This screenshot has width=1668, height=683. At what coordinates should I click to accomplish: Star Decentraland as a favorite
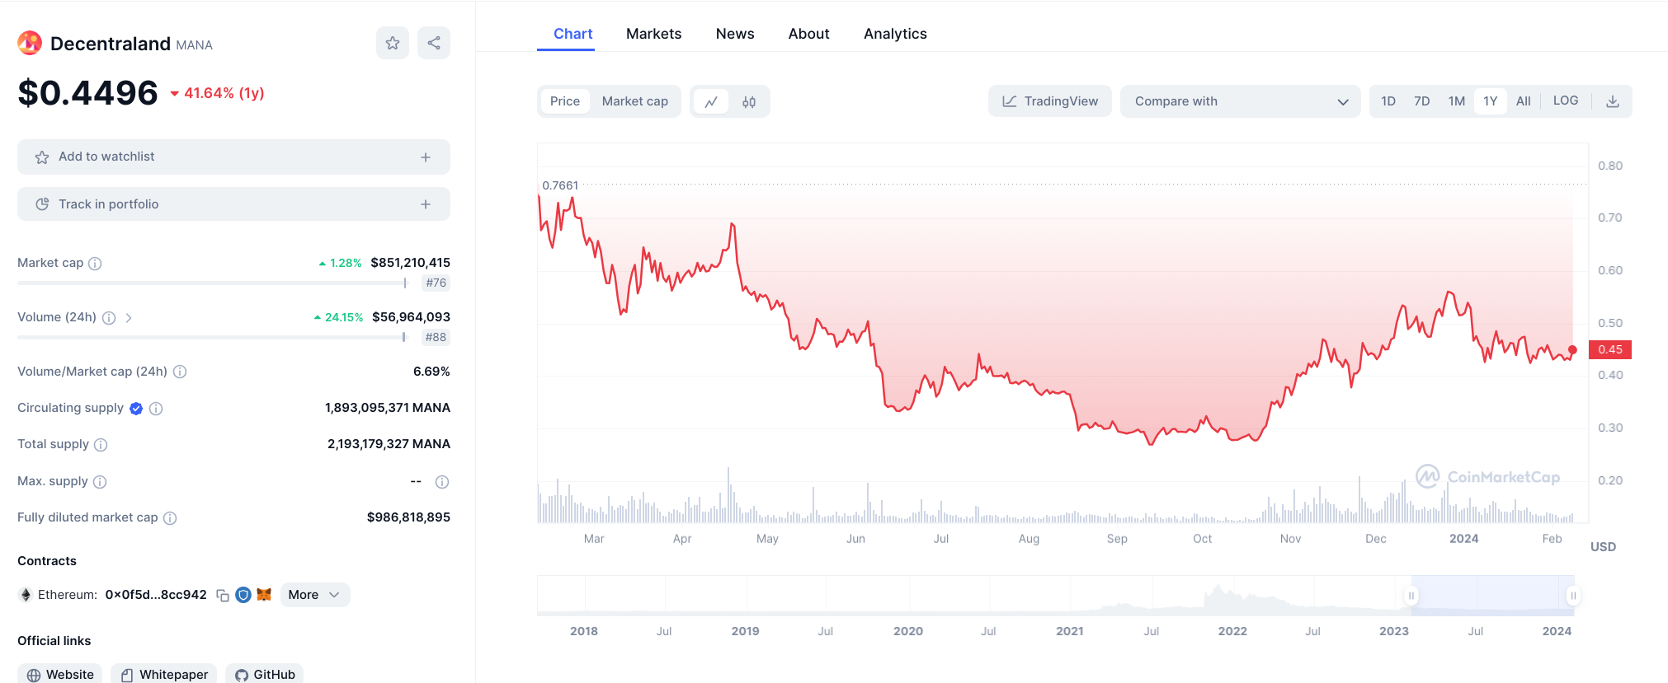[x=393, y=43]
